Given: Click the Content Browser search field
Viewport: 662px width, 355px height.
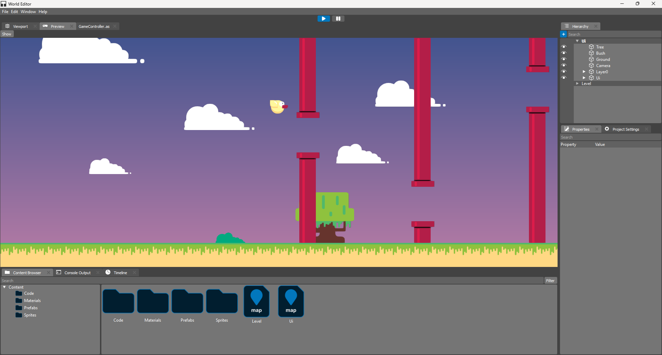Looking at the screenshot, I should coord(272,281).
